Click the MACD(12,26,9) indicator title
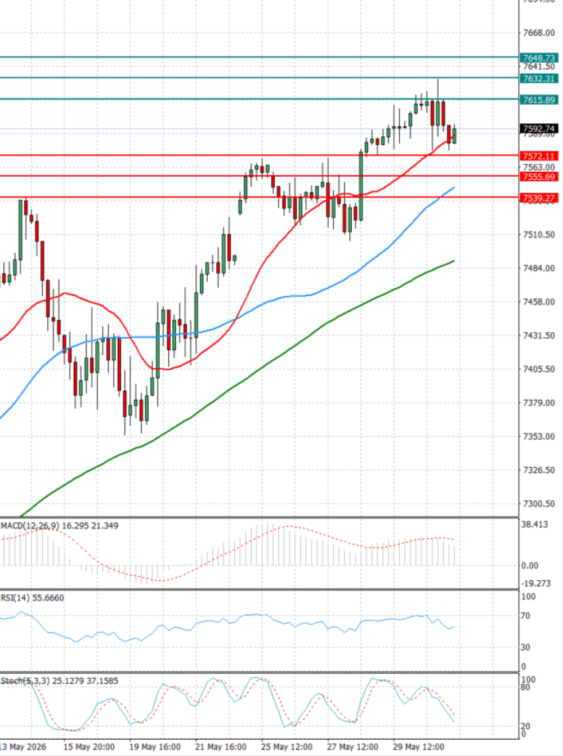 click(30, 526)
